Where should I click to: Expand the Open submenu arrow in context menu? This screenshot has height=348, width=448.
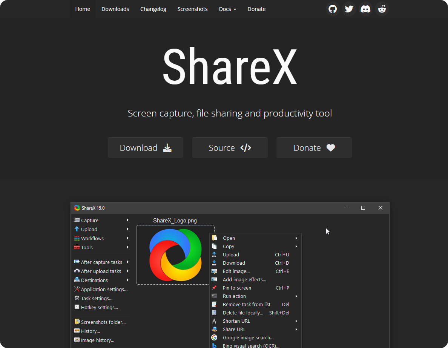coord(296,238)
